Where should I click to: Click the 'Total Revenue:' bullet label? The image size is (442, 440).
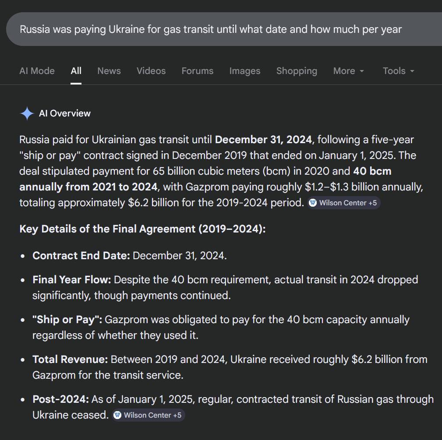pyautogui.click(x=70, y=359)
